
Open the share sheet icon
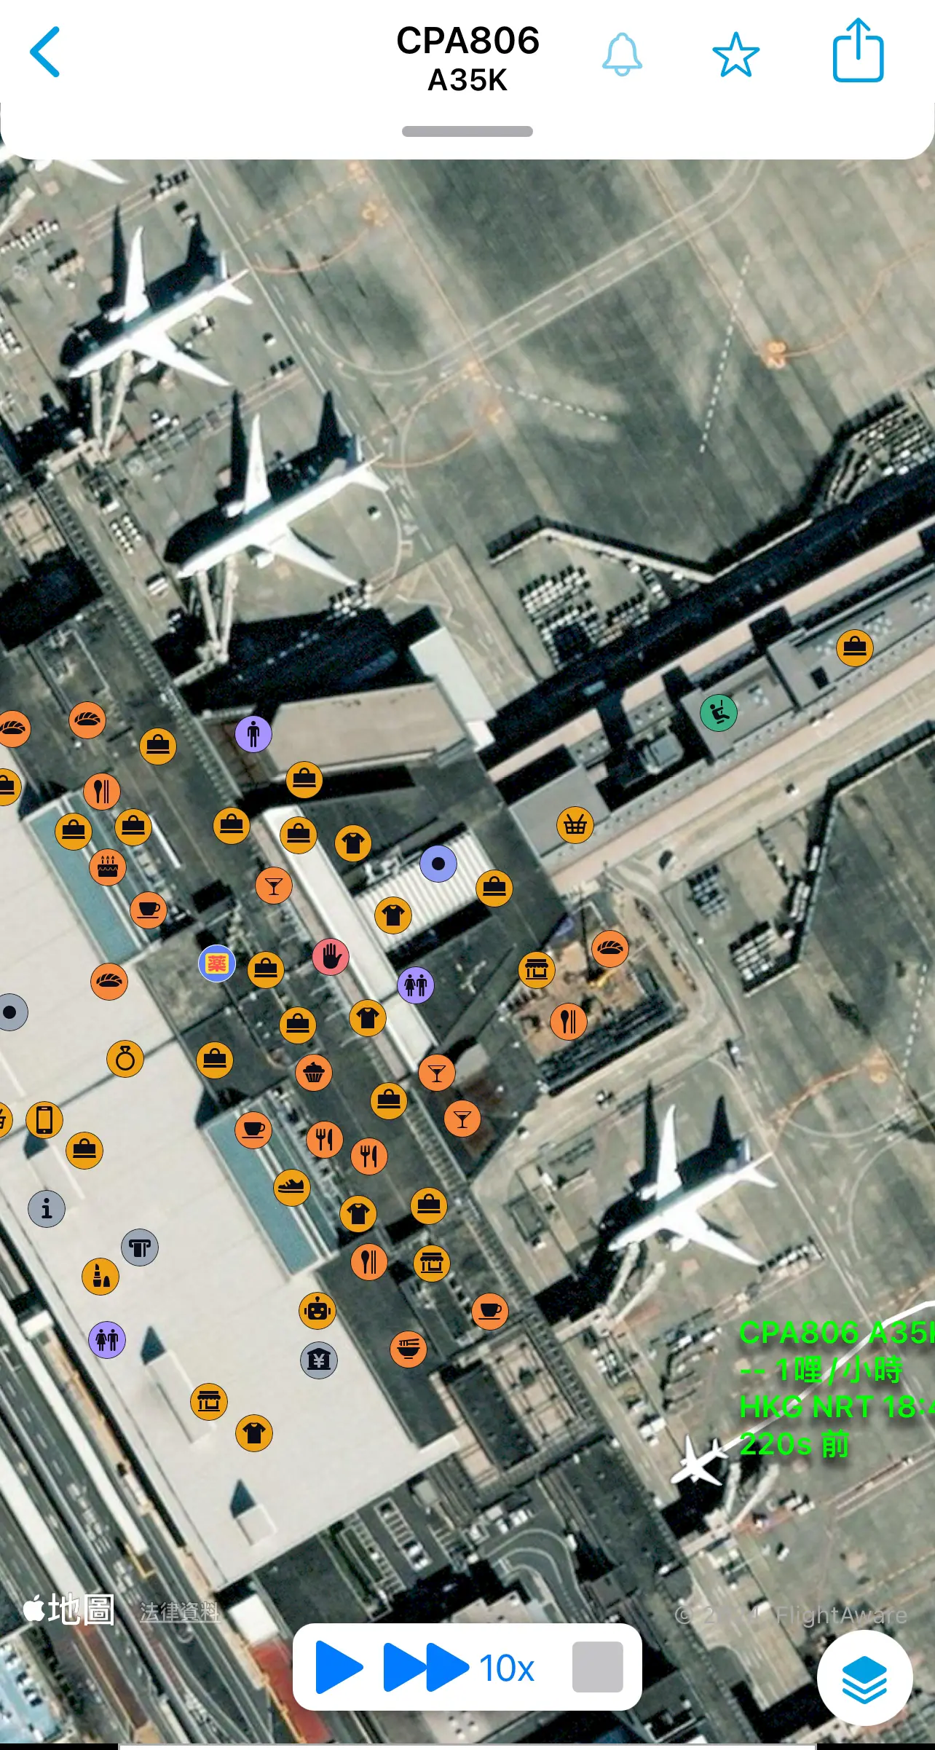858,50
